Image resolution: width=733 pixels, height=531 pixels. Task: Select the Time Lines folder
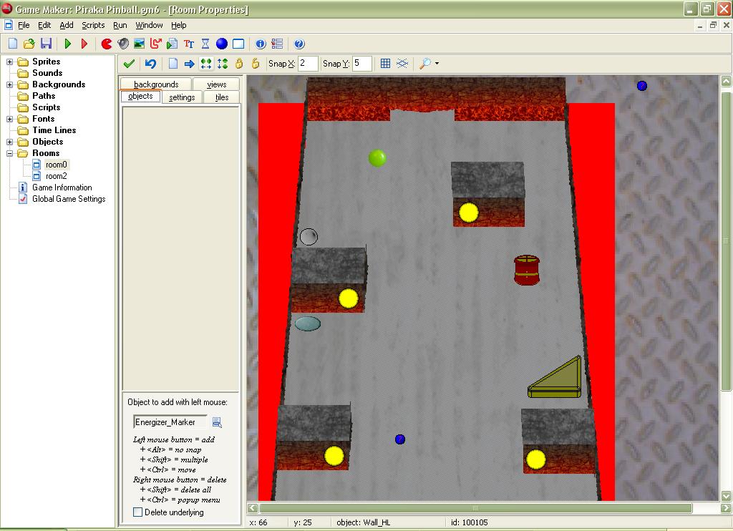pyautogui.click(x=54, y=130)
